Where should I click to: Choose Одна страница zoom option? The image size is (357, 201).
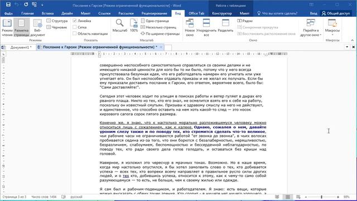(x=155, y=21)
